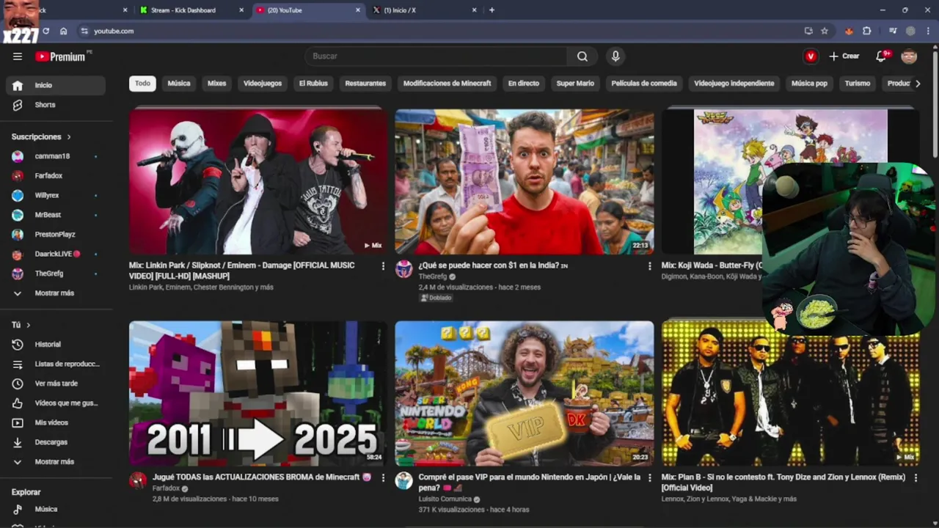This screenshot has height=528, width=939.
Task: Open Historial in sidebar
Action: (56, 344)
